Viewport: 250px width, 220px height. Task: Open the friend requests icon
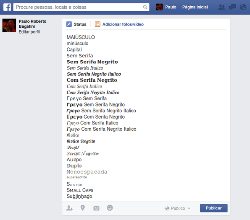(221, 7)
